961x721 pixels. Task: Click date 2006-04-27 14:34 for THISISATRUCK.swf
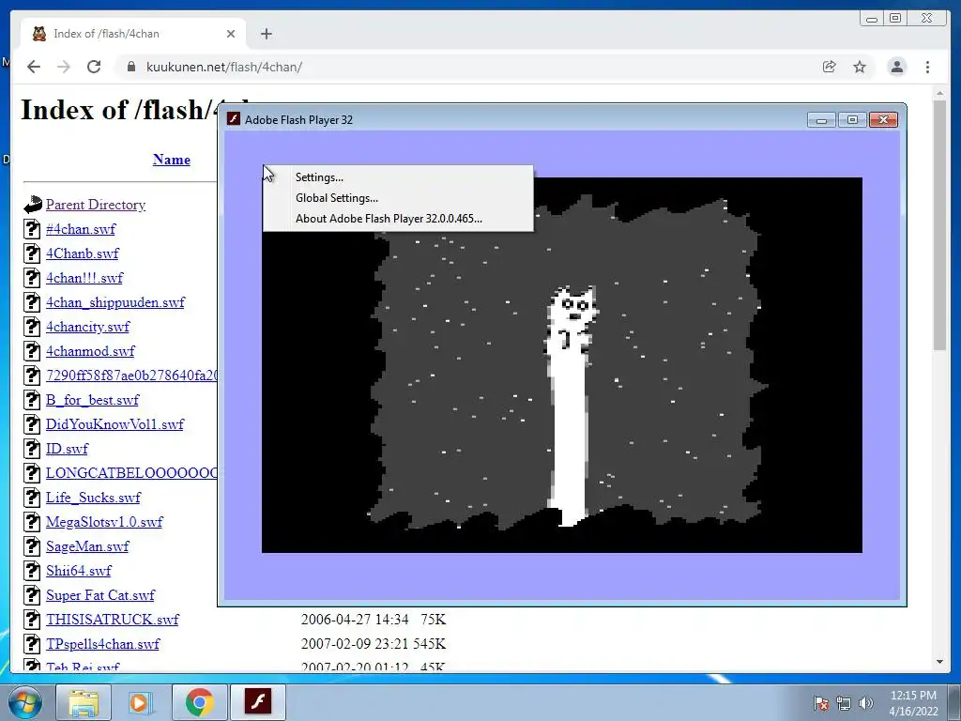(x=355, y=620)
